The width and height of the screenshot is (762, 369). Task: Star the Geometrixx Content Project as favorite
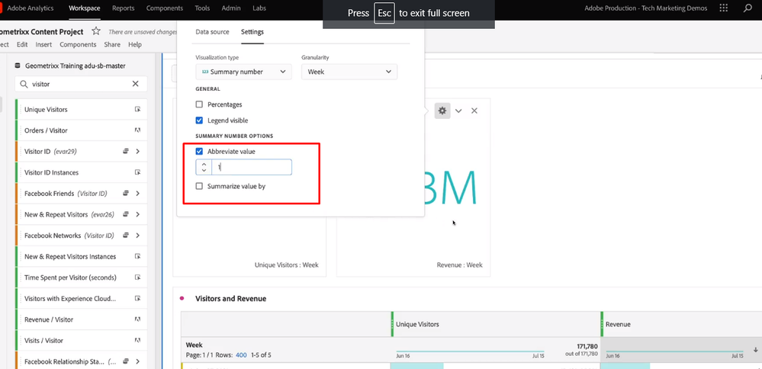point(96,31)
